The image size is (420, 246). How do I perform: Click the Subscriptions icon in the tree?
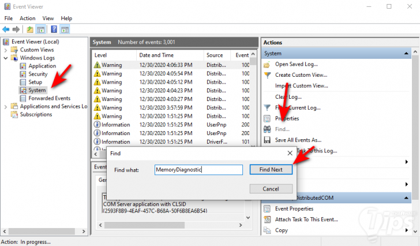[14, 114]
